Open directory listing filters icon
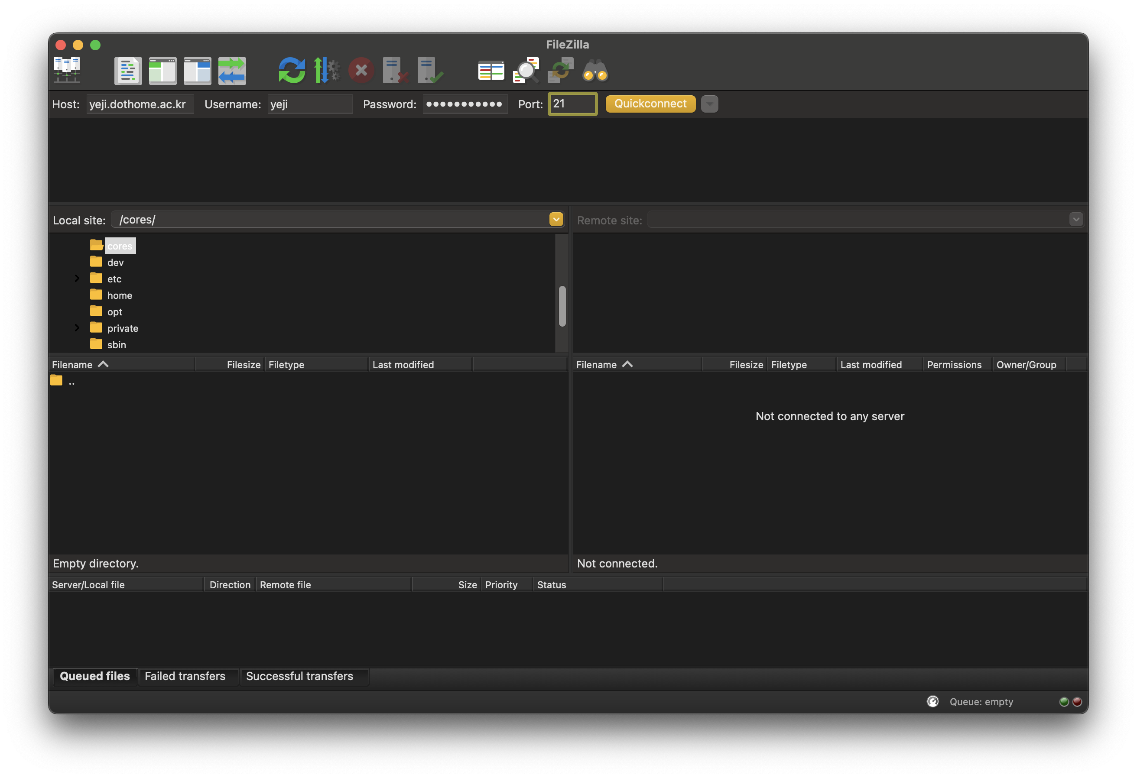Image resolution: width=1137 pixels, height=778 pixels. pyautogui.click(x=491, y=71)
